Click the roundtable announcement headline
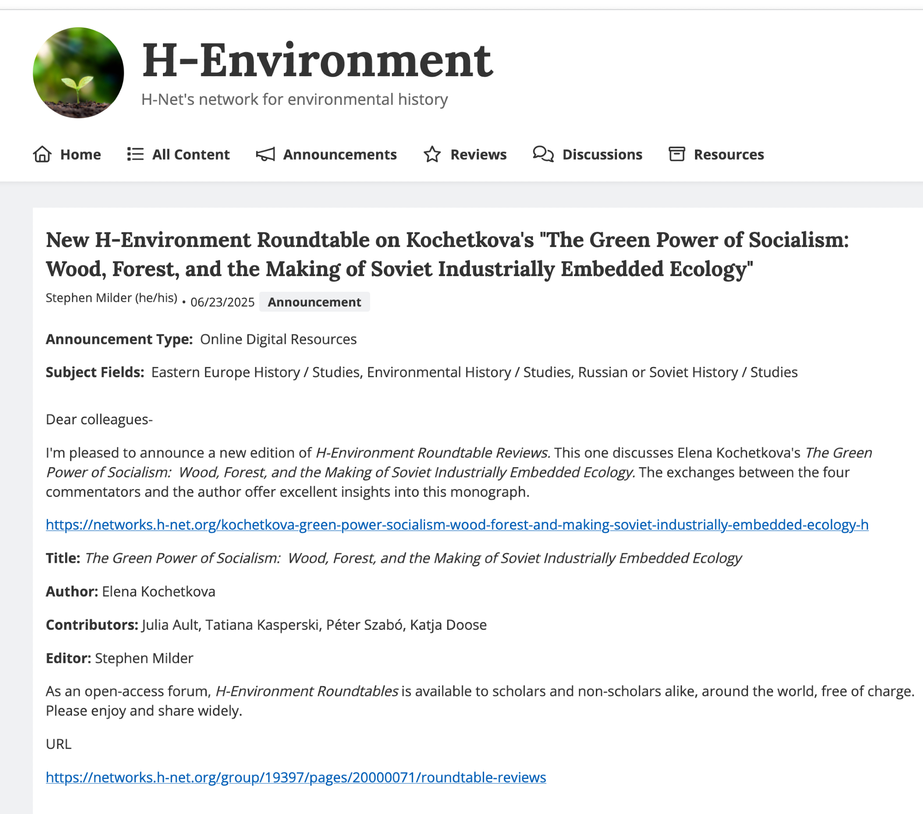Viewport: 923px width, 814px height. tap(447, 254)
